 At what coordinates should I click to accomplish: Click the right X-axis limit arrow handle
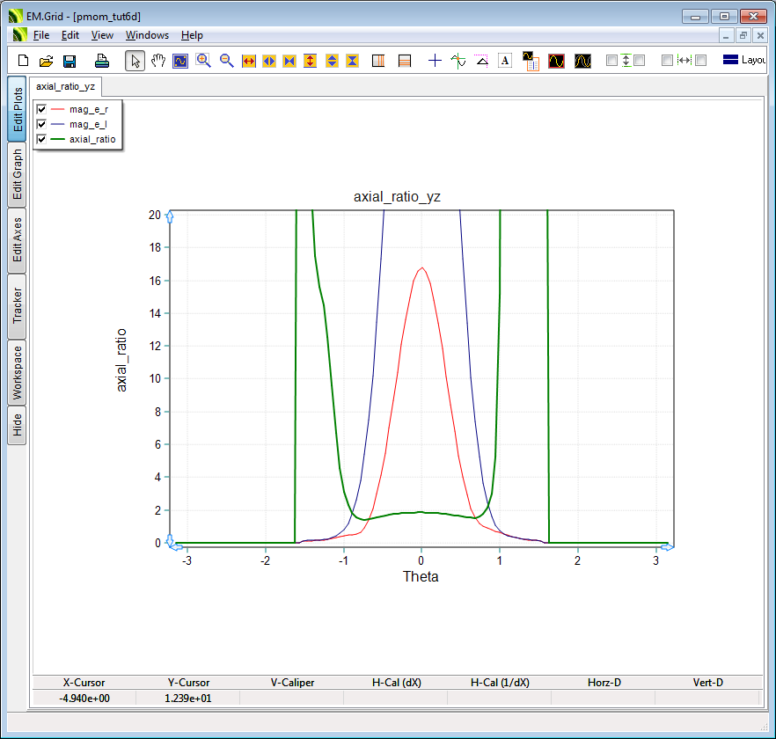tap(667, 547)
